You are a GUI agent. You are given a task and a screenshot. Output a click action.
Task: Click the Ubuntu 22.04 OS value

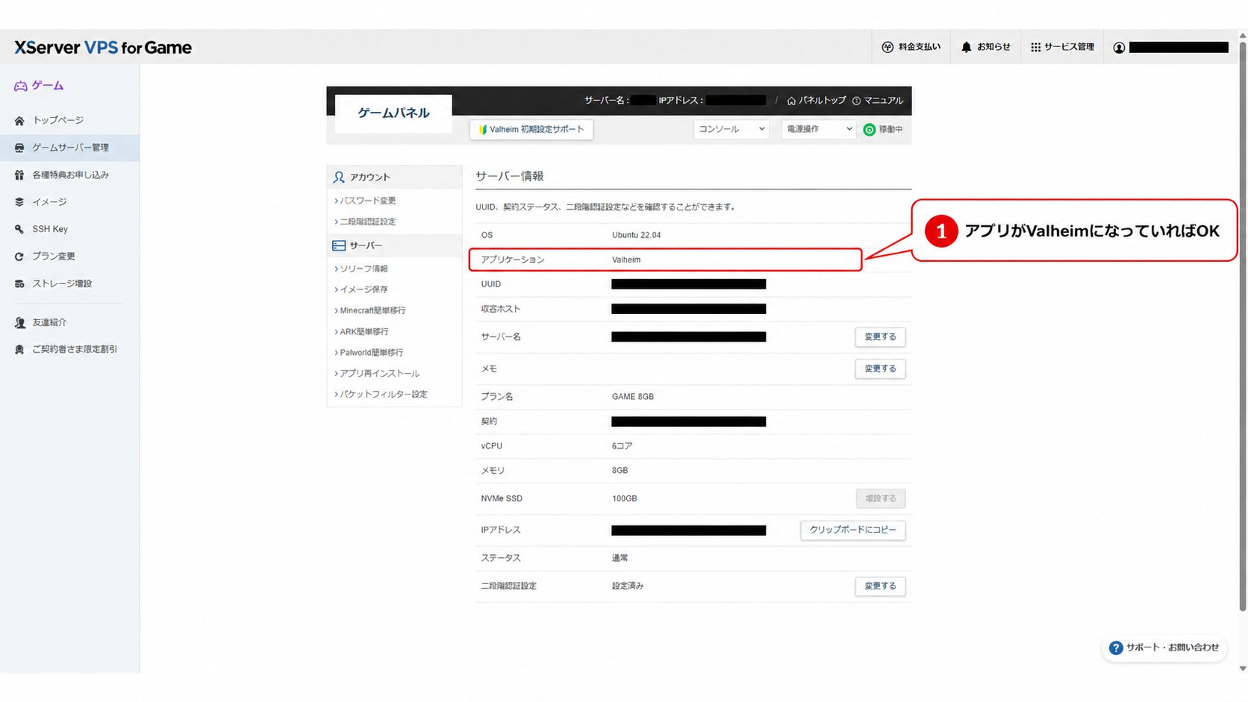click(637, 235)
